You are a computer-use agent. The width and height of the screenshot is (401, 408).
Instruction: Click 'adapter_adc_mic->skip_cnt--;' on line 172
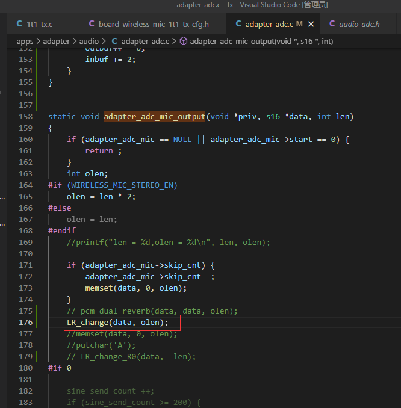click(150, 277)
